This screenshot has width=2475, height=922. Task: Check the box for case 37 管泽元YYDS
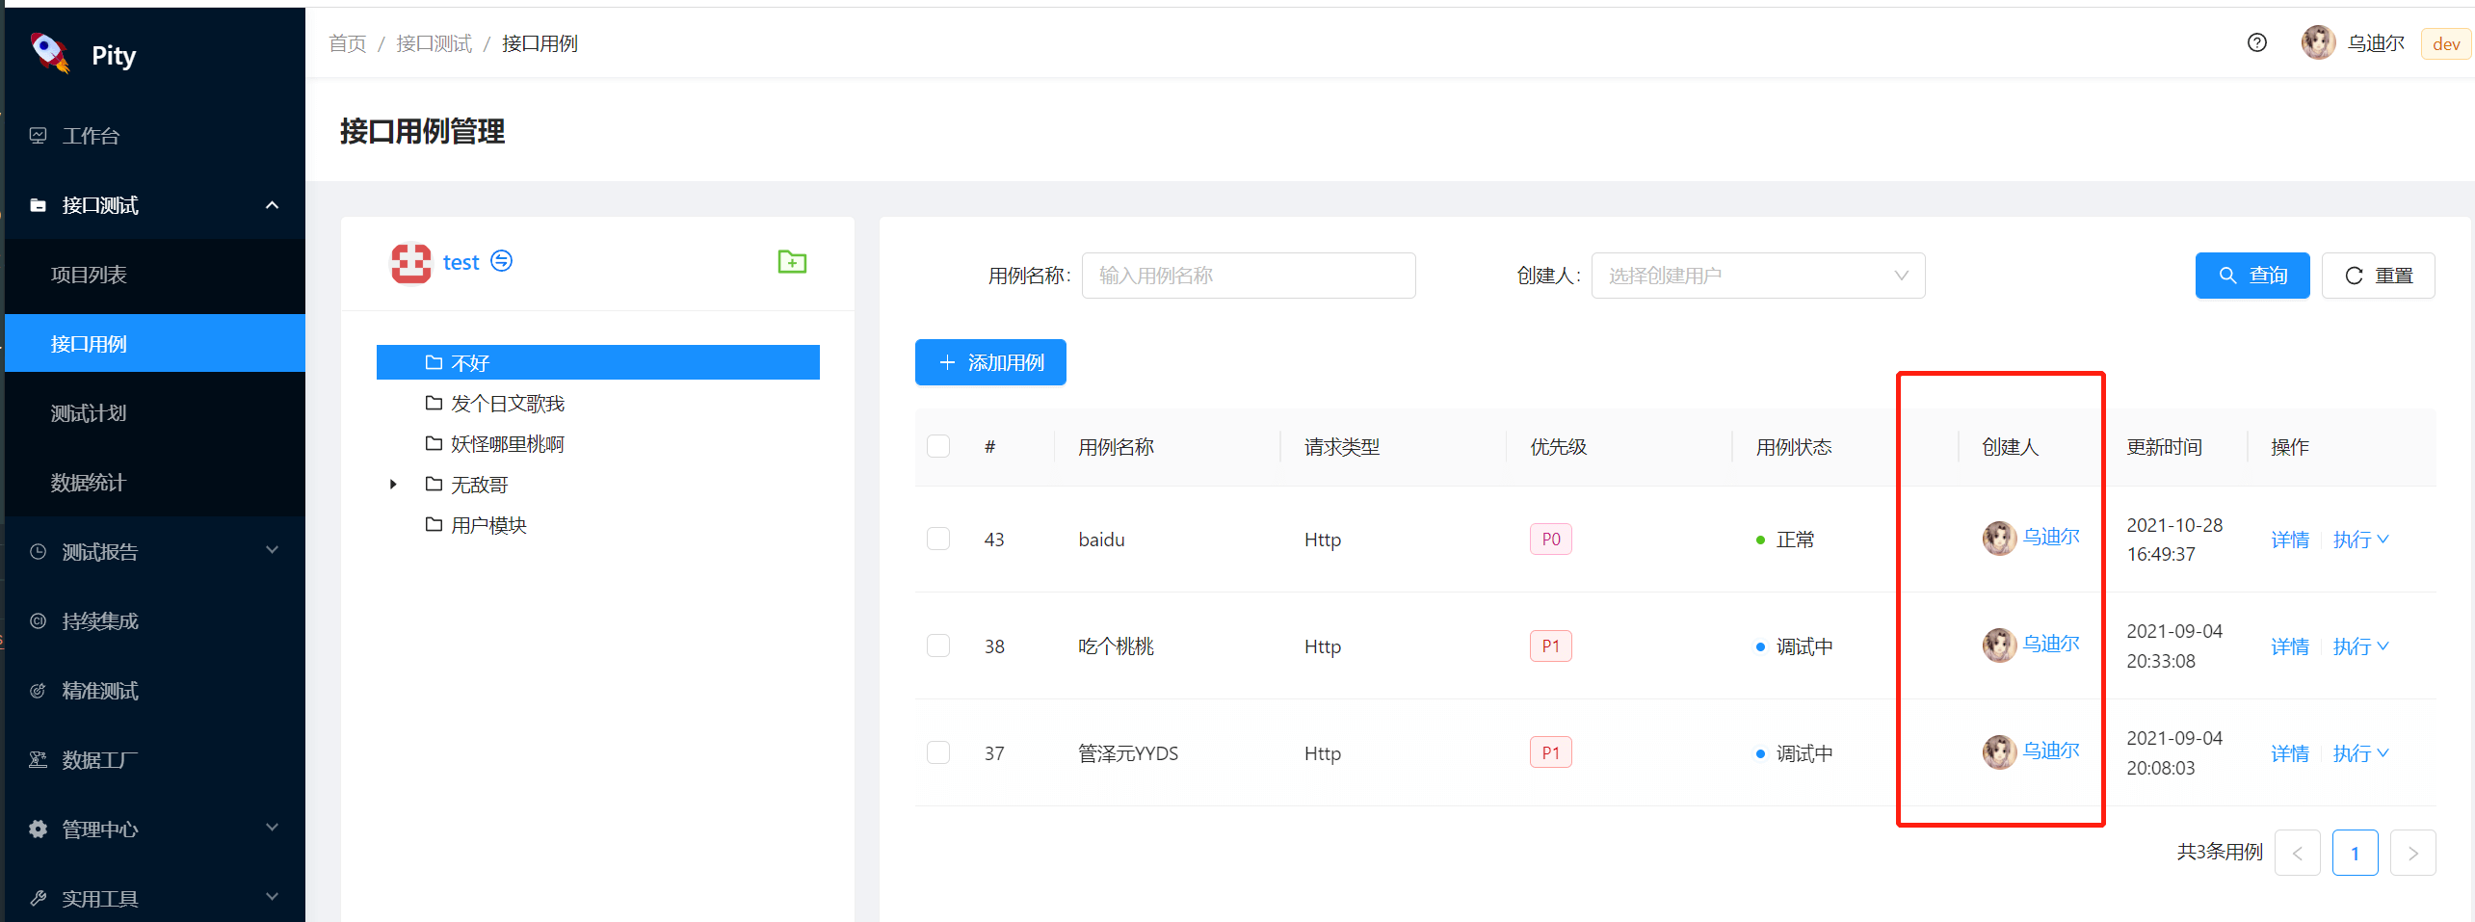coord(938,752)
